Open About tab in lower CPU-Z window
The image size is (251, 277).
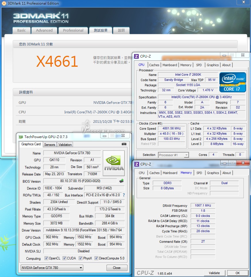227,173
